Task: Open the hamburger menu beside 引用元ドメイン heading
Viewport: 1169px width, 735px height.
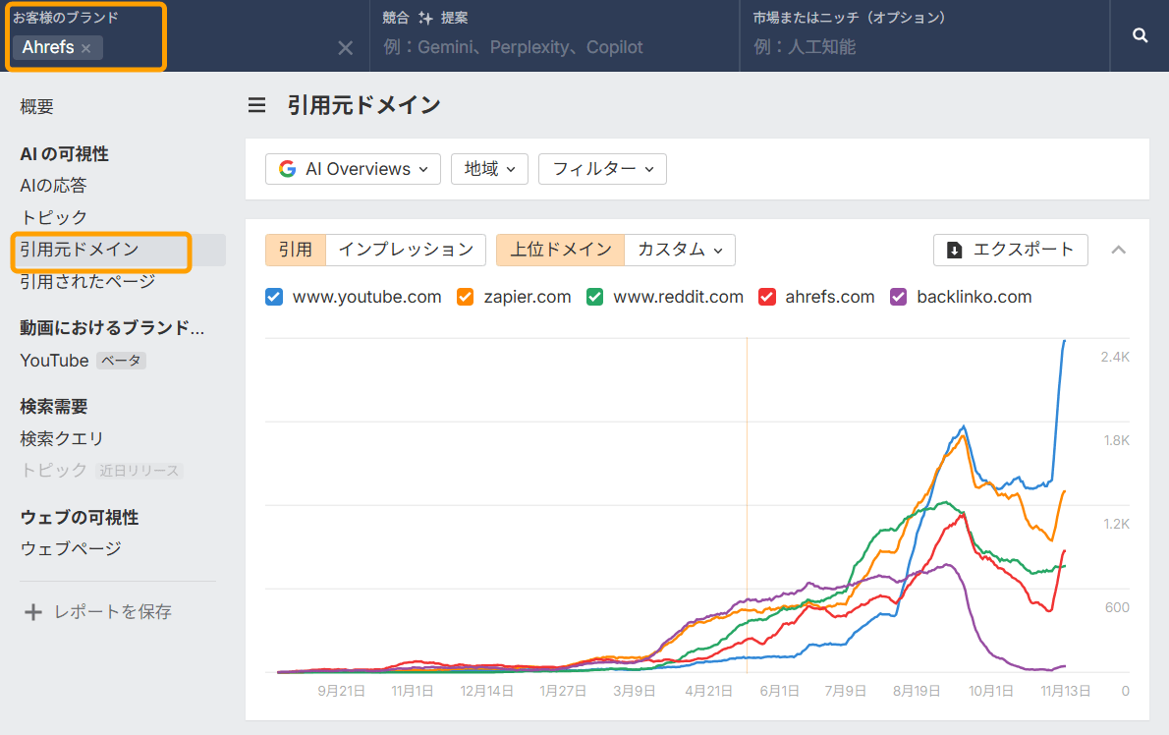Action: [x=256, y=105]
